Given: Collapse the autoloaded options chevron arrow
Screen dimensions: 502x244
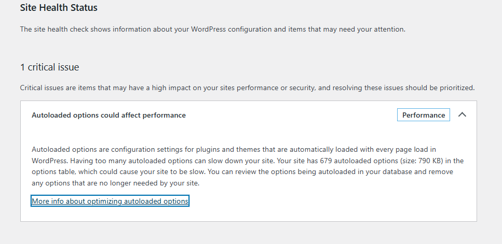Looking at the screenshot, I should click(x=462, y=115).
